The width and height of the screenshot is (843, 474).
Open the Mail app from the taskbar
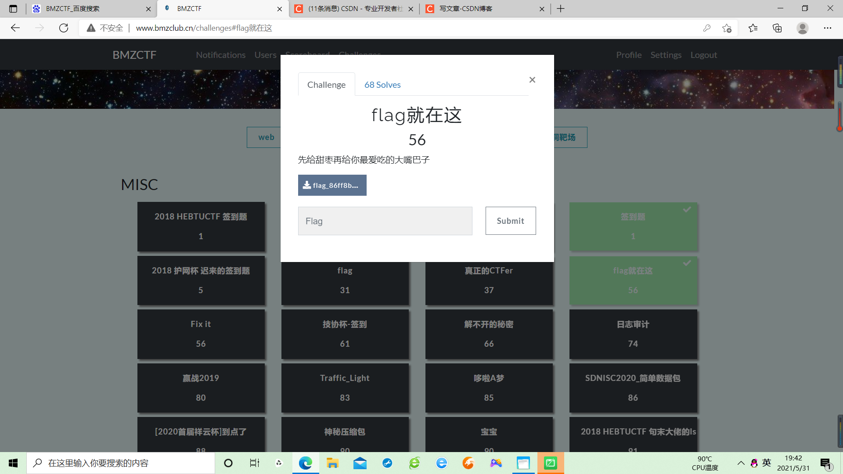360,463
